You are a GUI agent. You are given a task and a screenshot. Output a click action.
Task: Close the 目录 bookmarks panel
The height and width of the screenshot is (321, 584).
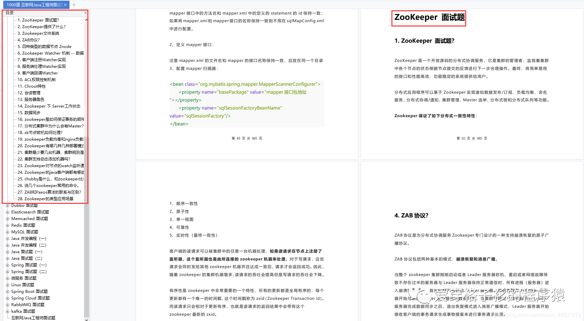(85, 13)
